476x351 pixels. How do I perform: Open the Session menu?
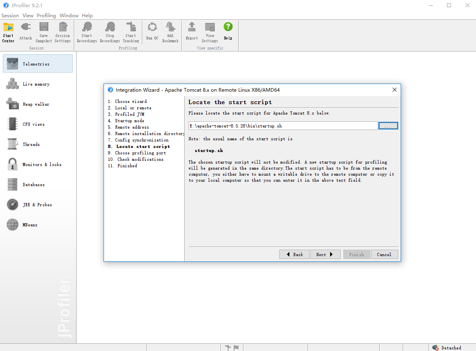coord(10,15)
